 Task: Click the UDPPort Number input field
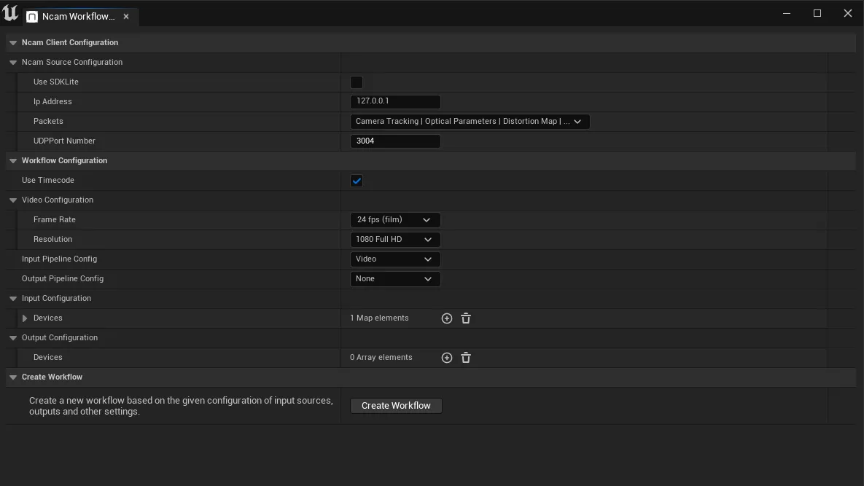pos(395,141)
